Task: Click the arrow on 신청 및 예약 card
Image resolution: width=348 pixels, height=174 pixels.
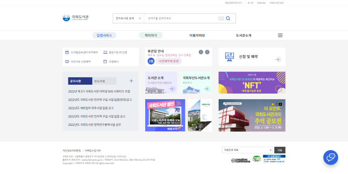Action: pyautogui.click(x=278, y=59)
